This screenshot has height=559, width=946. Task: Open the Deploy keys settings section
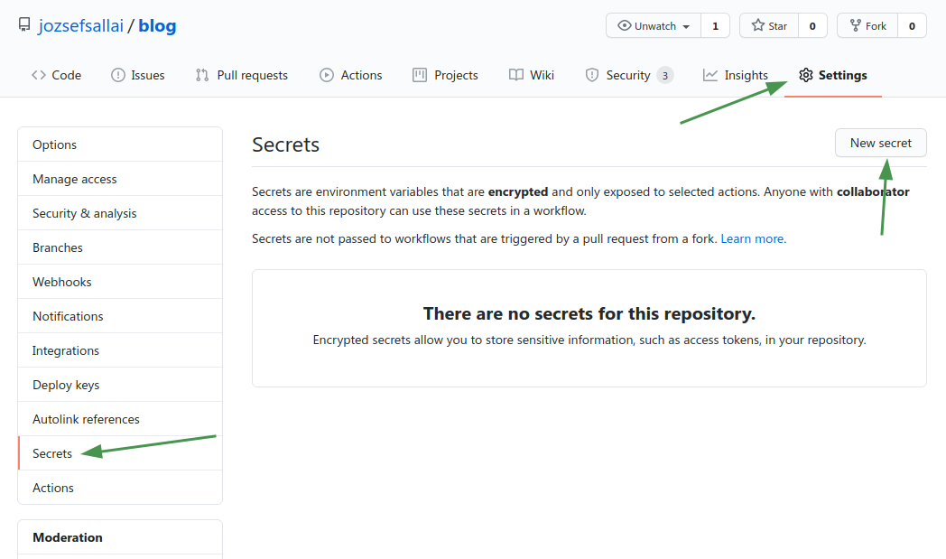(x=69, y=384)
